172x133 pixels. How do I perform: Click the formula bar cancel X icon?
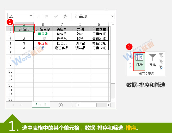(x=47, y=16)
